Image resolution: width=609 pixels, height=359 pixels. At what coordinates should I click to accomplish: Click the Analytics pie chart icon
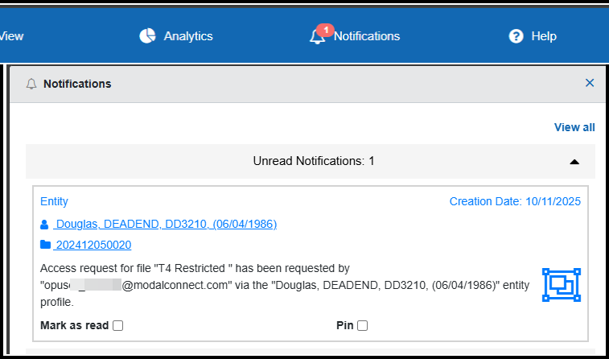click(x=147, y=35)
